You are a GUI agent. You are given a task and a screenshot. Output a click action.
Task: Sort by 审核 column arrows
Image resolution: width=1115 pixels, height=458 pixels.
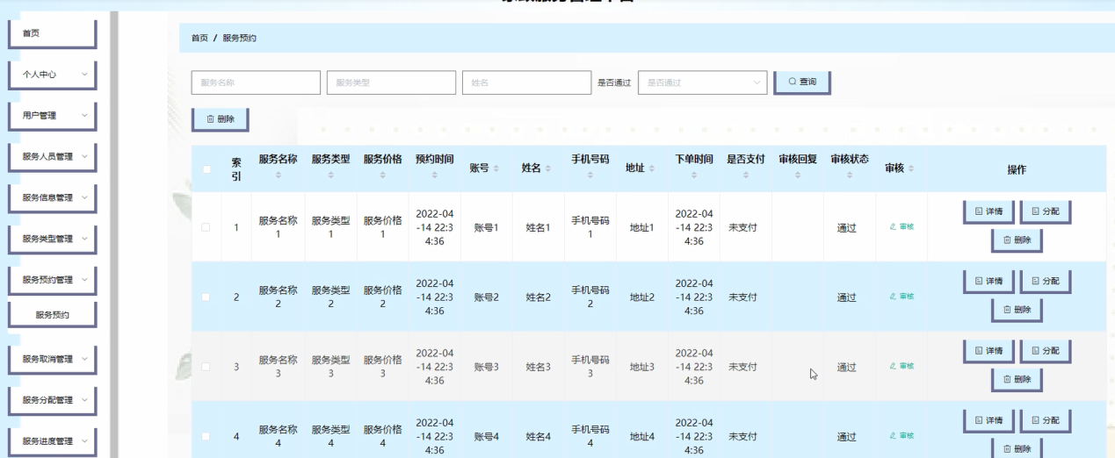pyautogui.click(x=911, y=170)
